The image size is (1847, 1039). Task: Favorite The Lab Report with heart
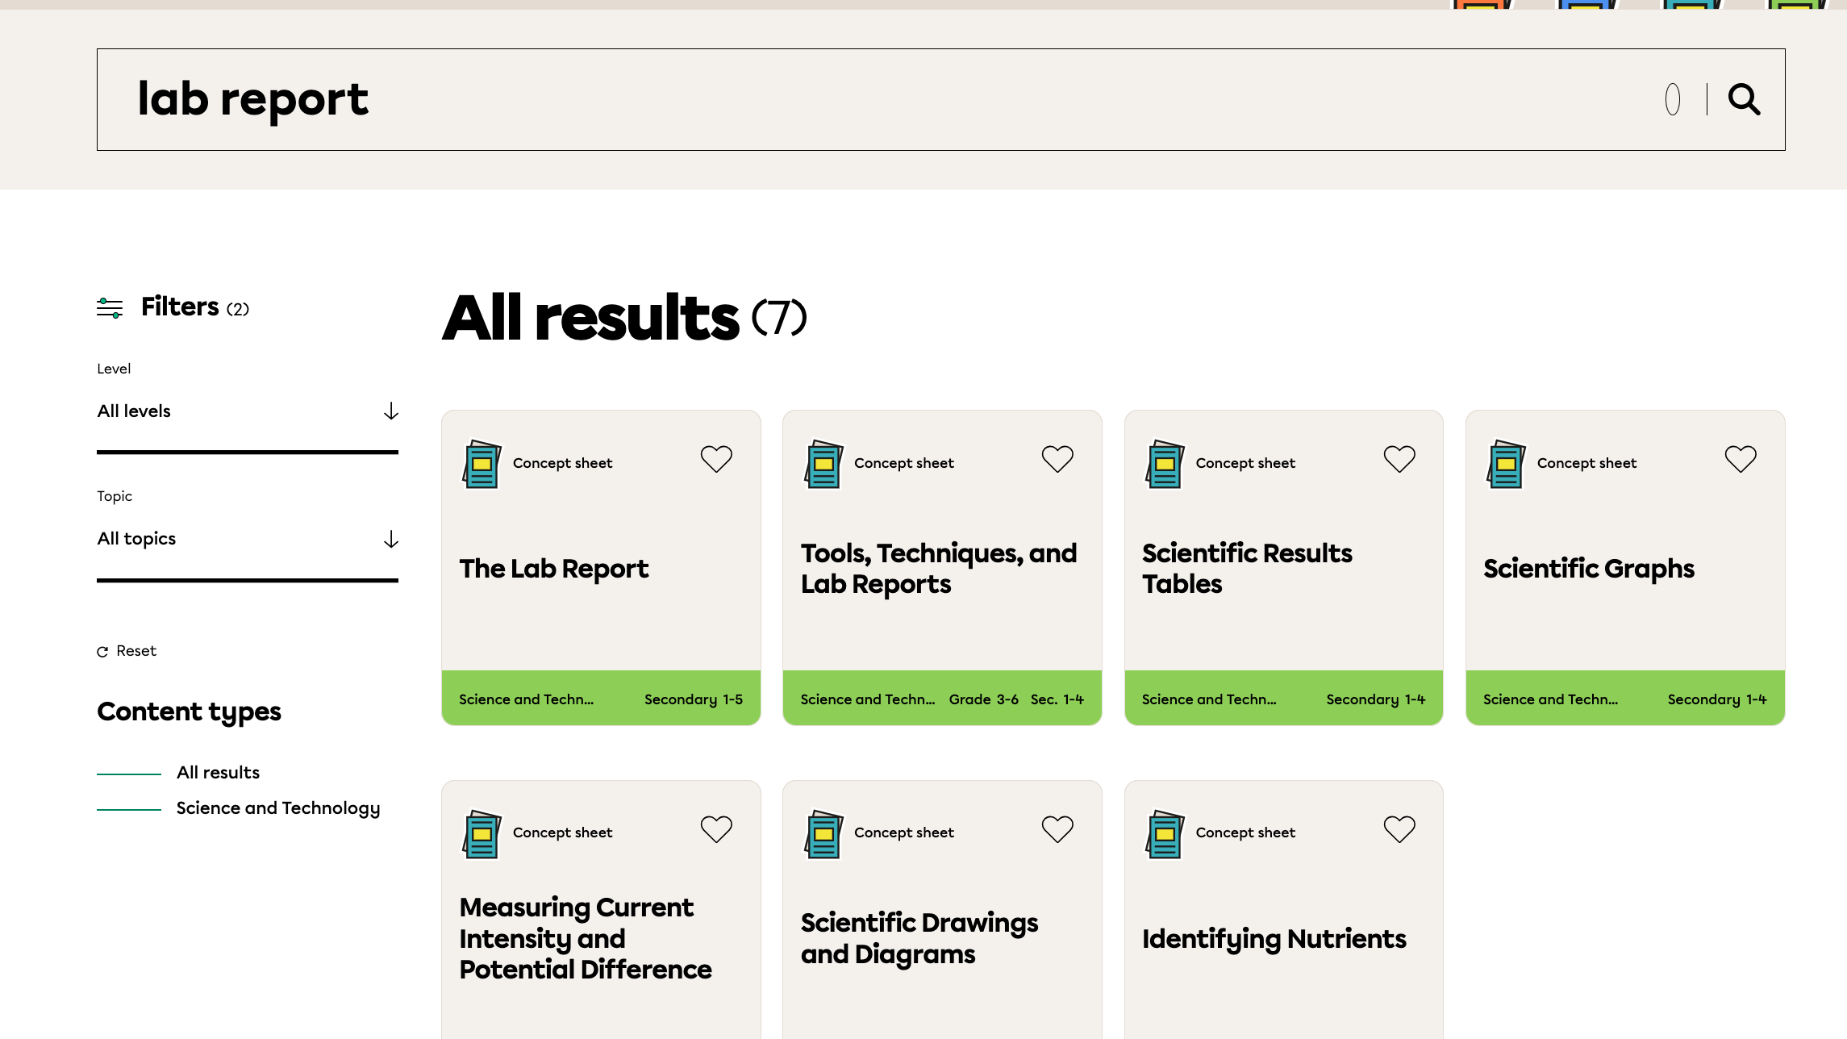tap(716, 459)
